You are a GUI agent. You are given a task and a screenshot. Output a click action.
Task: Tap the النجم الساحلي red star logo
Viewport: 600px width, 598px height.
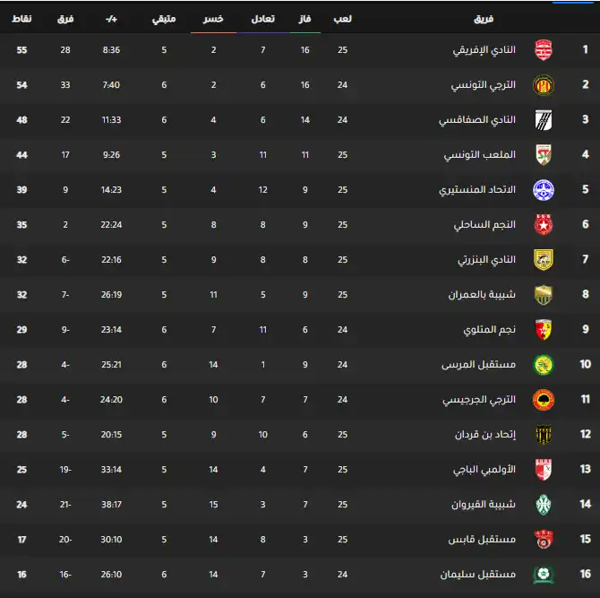tap(544, 225)
